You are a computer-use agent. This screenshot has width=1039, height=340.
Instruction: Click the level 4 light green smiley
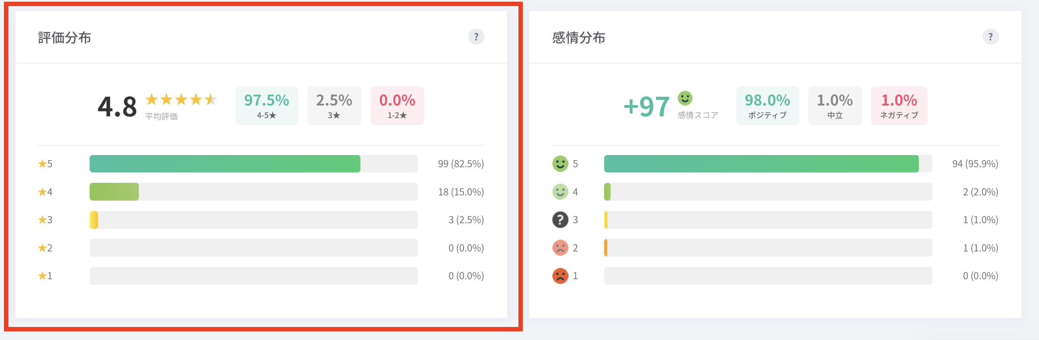(560, 191)
